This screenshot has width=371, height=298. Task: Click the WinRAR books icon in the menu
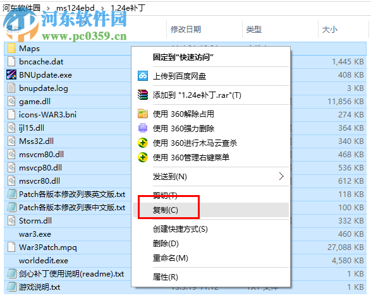[x=143, y=95]
